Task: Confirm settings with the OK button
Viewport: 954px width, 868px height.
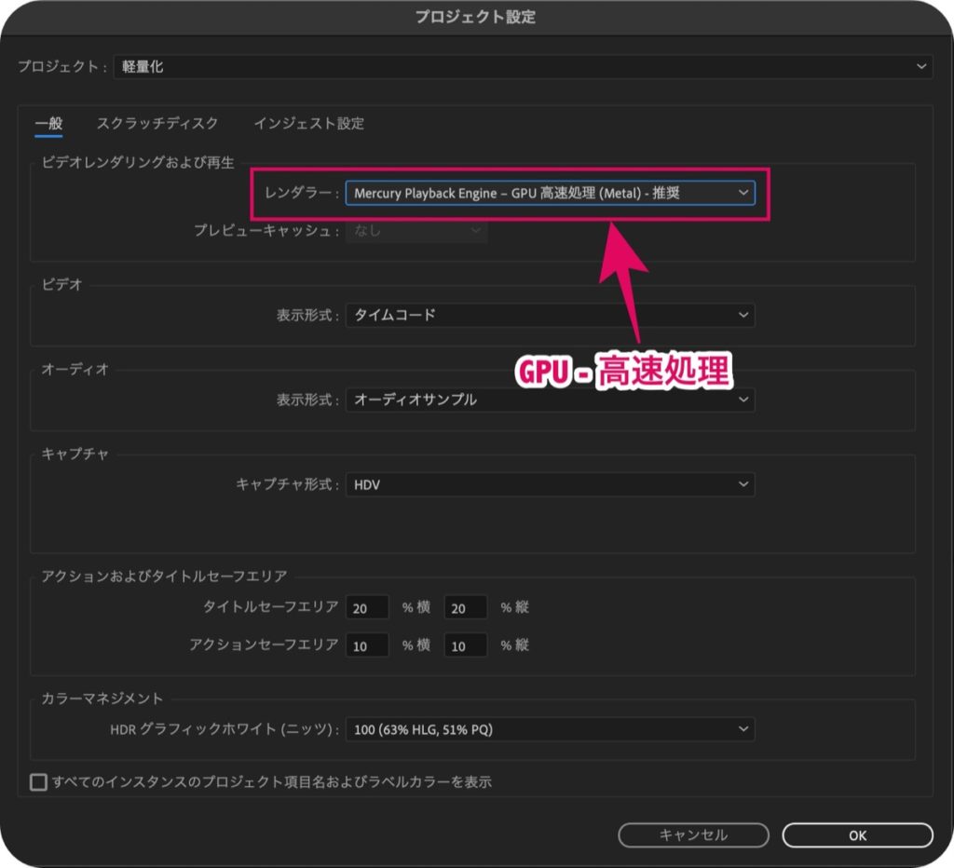Action: tap(858, 835)
